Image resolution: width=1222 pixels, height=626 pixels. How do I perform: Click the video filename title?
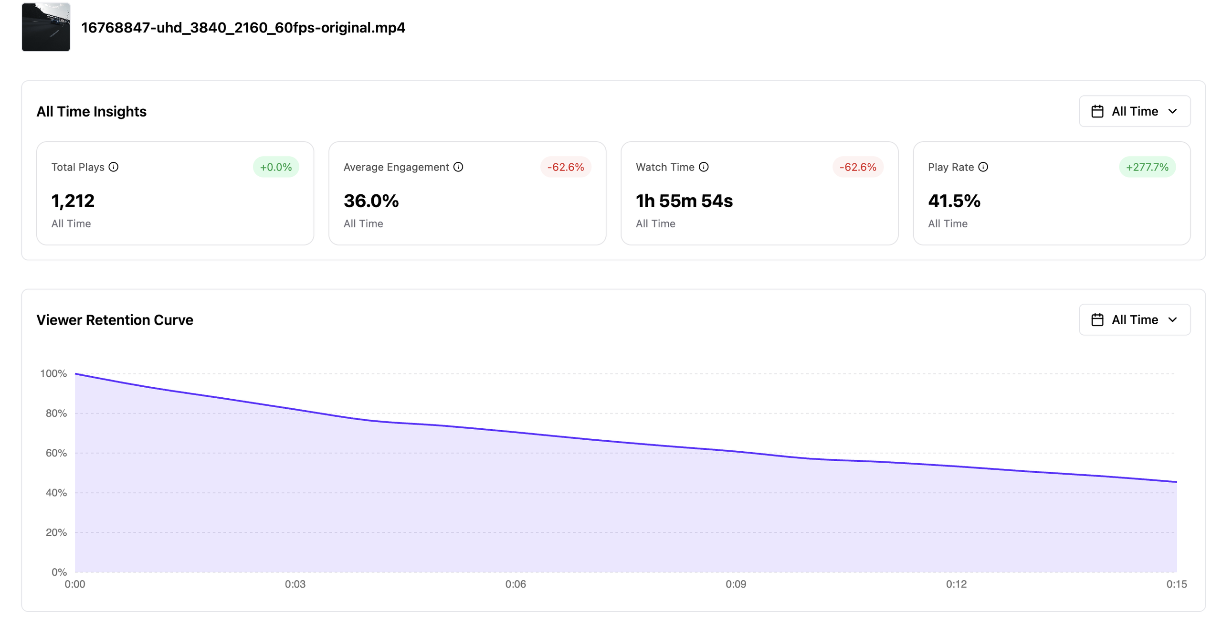(243, 28)
